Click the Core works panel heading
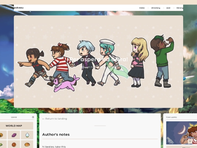Screen dimensions: 197x148 171,117
